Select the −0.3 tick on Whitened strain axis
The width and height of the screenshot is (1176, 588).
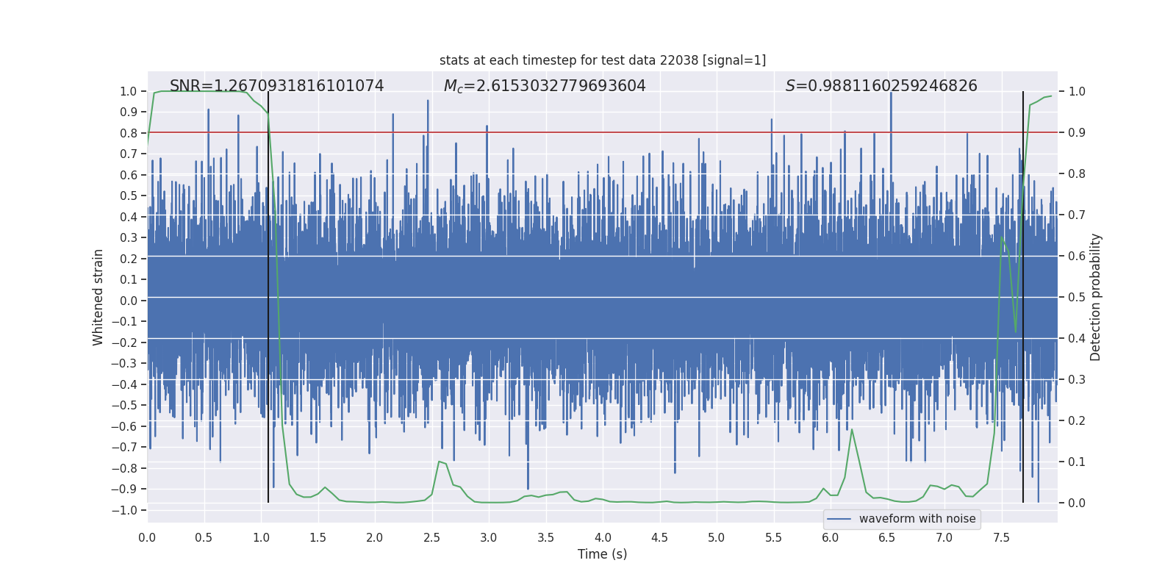124,363
